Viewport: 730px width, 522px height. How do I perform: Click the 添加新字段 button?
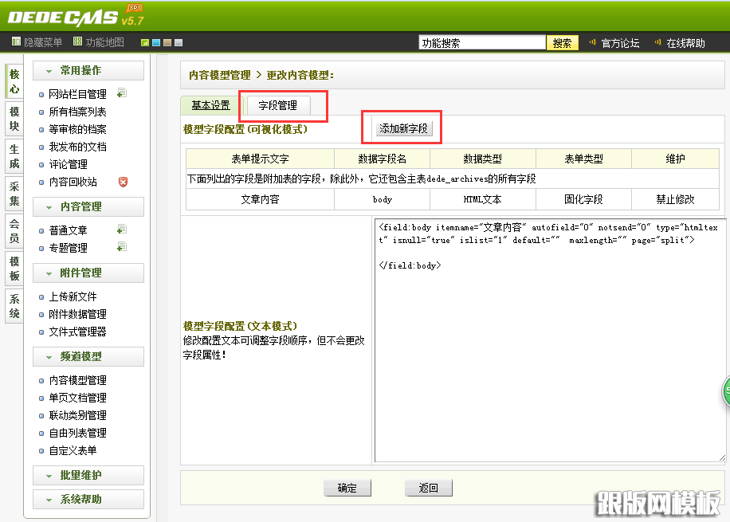pyautogui.click(x=403, y=127)
